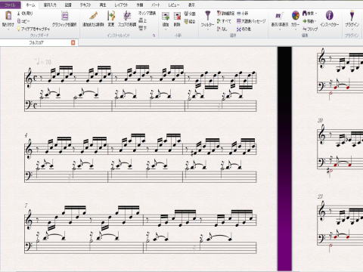
Task: Click bar number 20 on right page
Action: point(320,120)
